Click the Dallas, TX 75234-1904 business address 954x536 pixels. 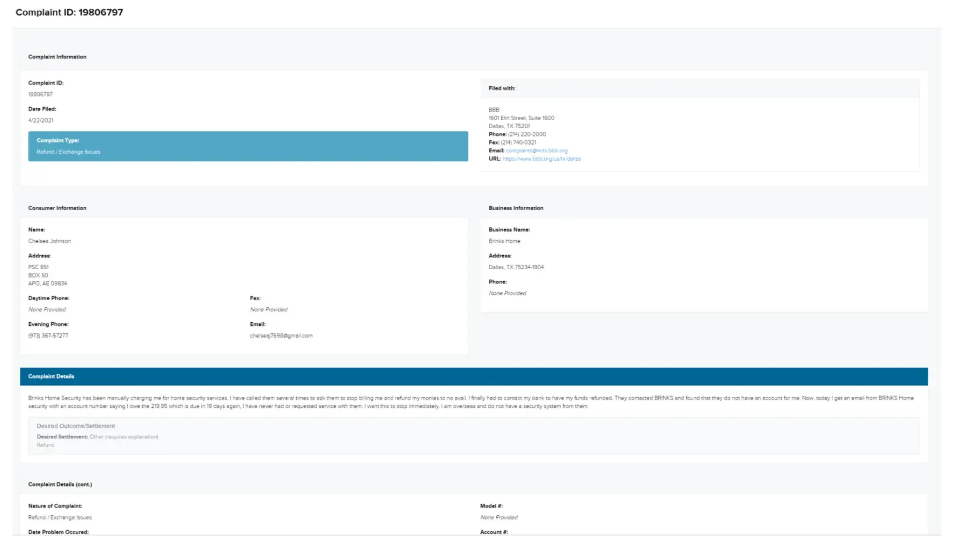click(516, 267)
